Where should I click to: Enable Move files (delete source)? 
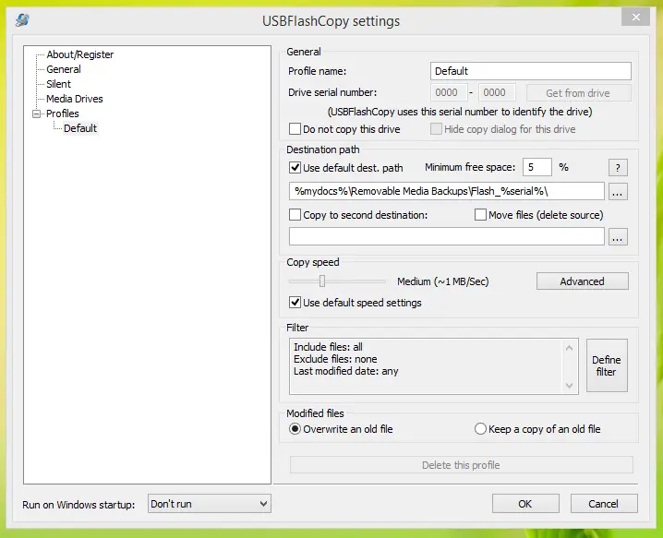click(x=480, y=215)
